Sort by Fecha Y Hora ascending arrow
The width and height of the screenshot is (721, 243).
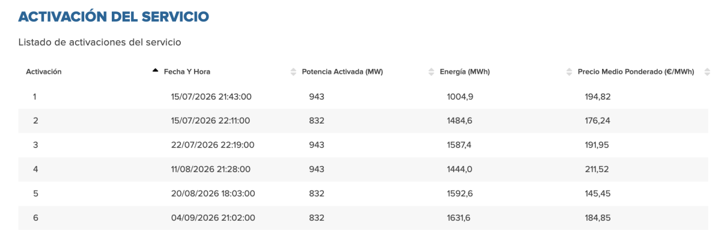pyautogui.click(x=156, y=71)
